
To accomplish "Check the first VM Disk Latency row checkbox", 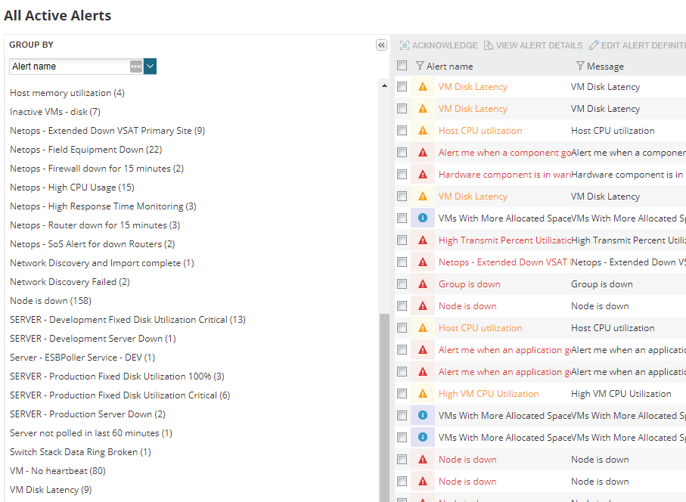I will (402, 87).
